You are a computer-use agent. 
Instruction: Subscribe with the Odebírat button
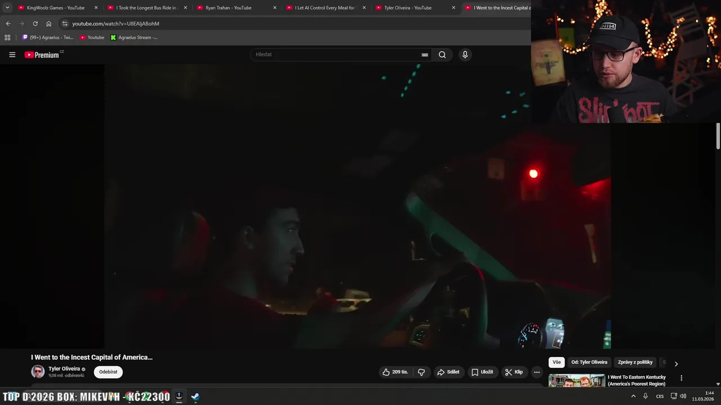click(108, 372)
